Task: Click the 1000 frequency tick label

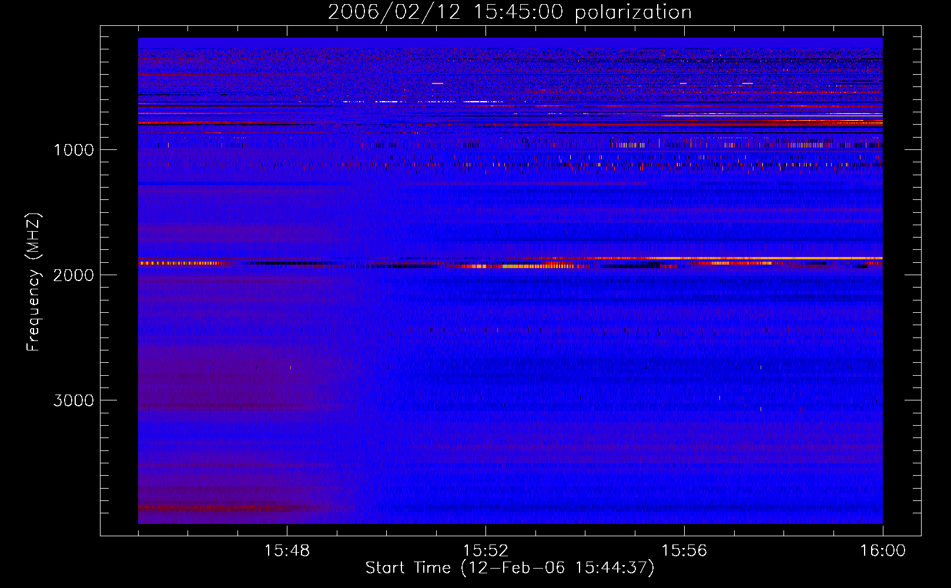Action: tap(73, 150)
